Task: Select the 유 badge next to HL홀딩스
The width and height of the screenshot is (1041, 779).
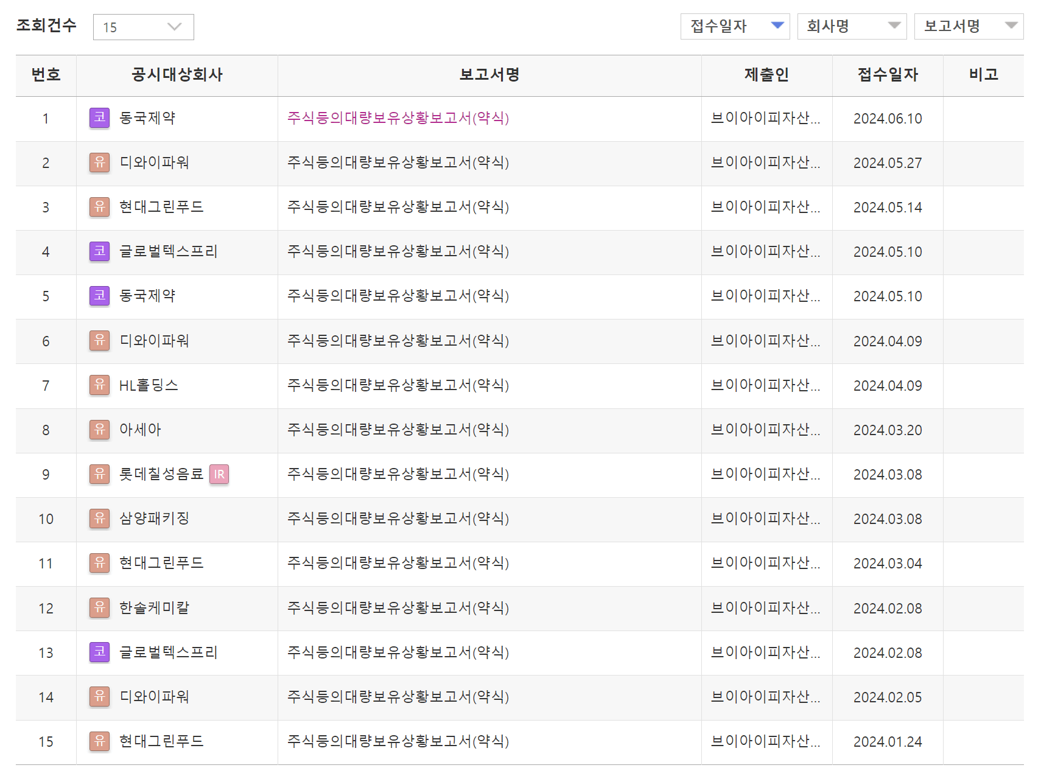Action: pos(99,385)
